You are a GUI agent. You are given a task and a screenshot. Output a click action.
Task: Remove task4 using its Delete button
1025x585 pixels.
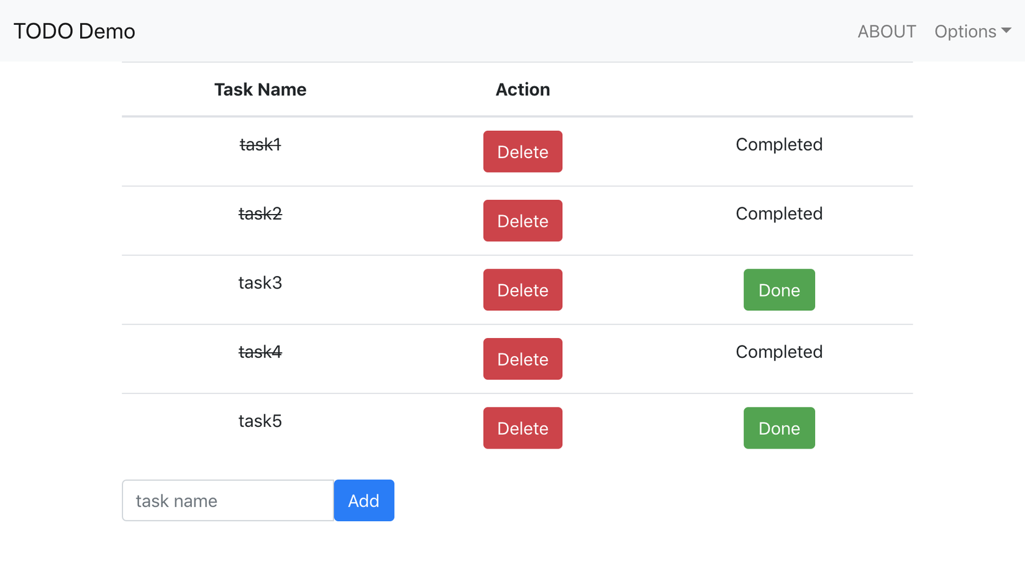[x=522, y=359]
